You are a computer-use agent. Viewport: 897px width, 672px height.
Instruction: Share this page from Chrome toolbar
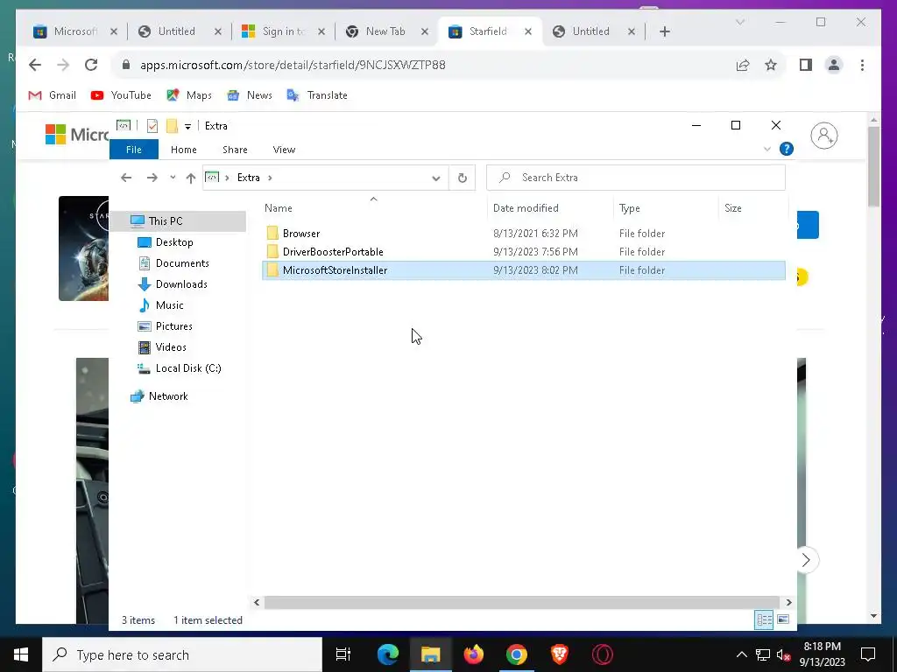click(x=743, y=65)
